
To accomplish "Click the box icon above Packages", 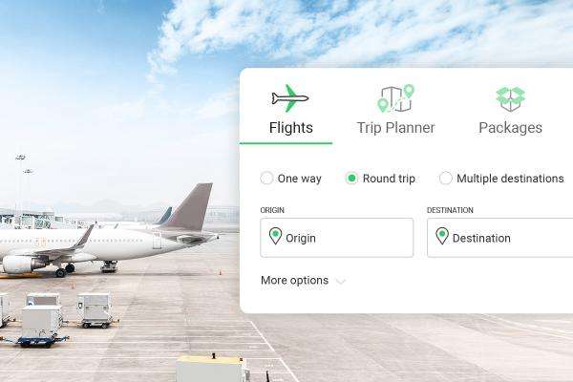I will click(511, 98).
